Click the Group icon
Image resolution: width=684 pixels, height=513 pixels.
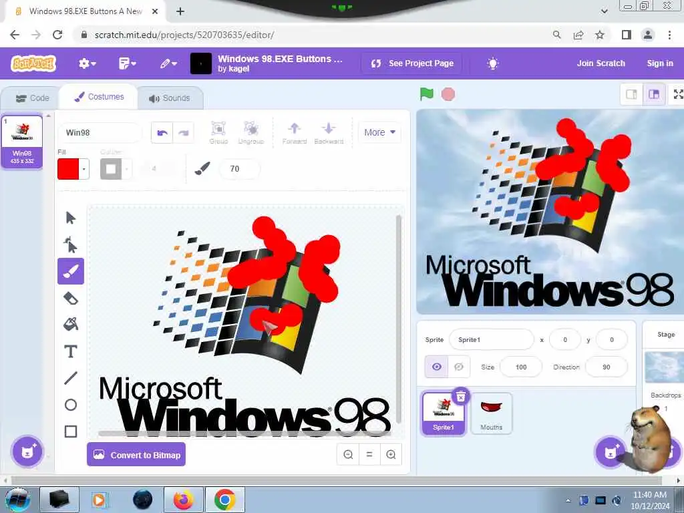coord(218,133)
